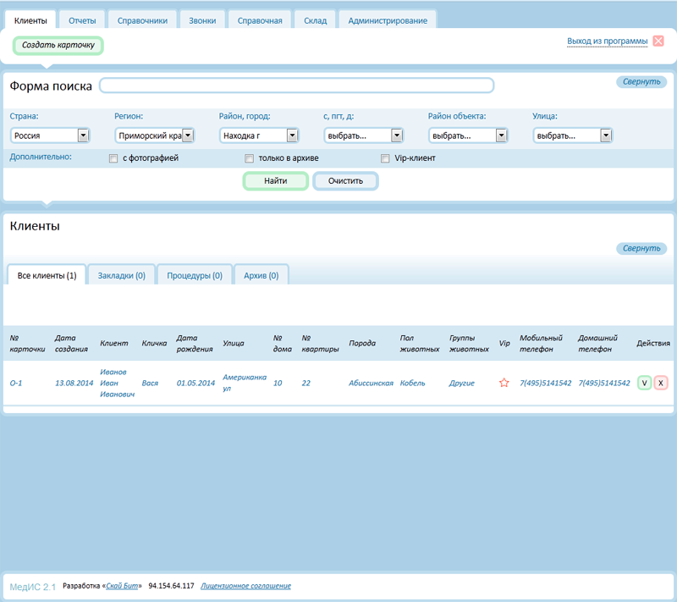Image resolution: width=677 pixels, height=602 pixels.
Task: Select the Закладки (0) tab
Action: pyautogui.click(x=121, y=275)
